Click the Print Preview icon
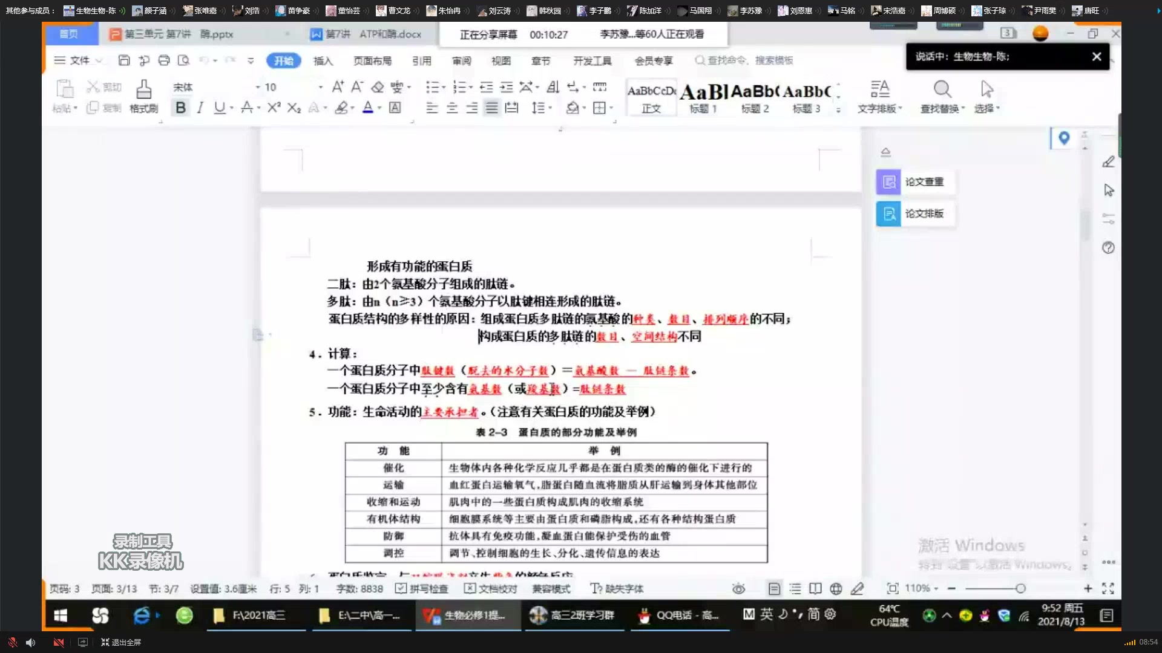The width and height of the screenshot is (1162, 653). (x=184, y=60)
